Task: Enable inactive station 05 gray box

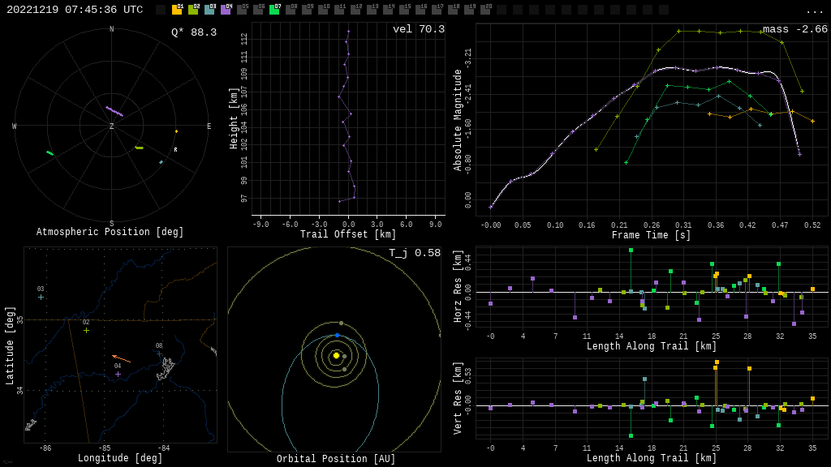Action: pyautogui.click(x=242, y=10)
